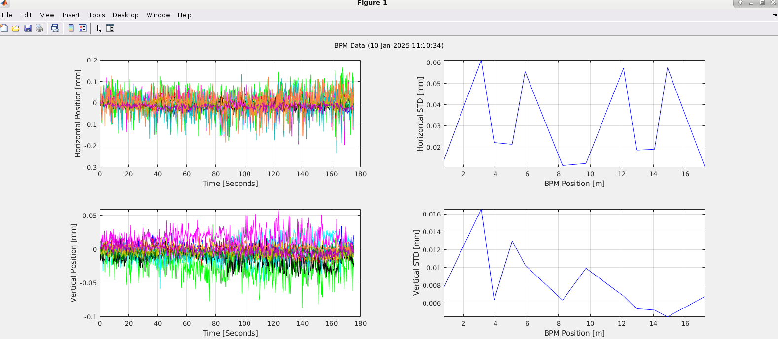778x339 pixels.
Task: Print the figure using the printer icon
Action: pyautogui.click(x=39, y=28)
